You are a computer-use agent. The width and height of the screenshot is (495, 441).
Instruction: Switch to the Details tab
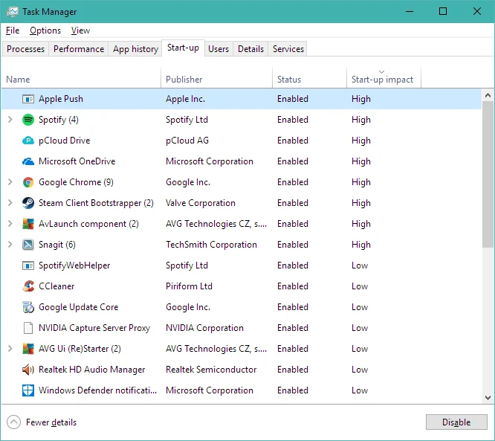click(x=250, y=49)
